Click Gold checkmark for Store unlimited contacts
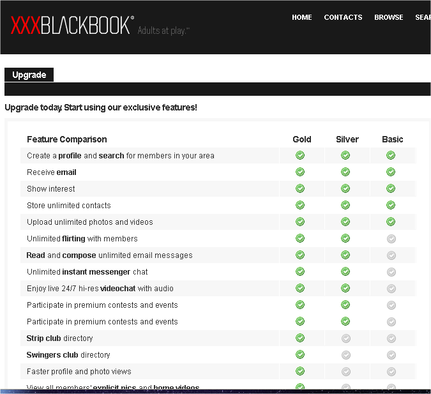 pyautogui.click(x=300, y=205)
